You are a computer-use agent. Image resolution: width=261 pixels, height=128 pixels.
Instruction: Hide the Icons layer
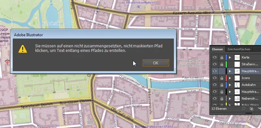(215, 78)
